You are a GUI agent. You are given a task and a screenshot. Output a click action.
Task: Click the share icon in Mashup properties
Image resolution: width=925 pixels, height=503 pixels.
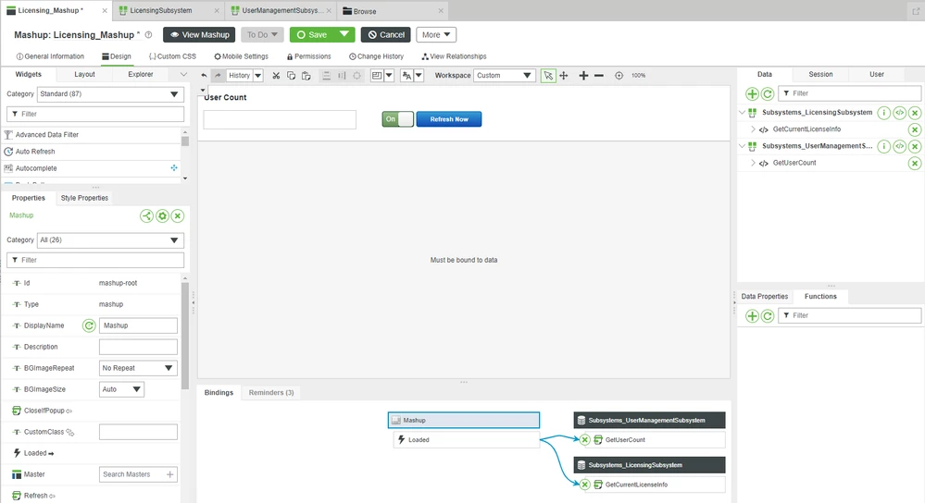(147, 216)
